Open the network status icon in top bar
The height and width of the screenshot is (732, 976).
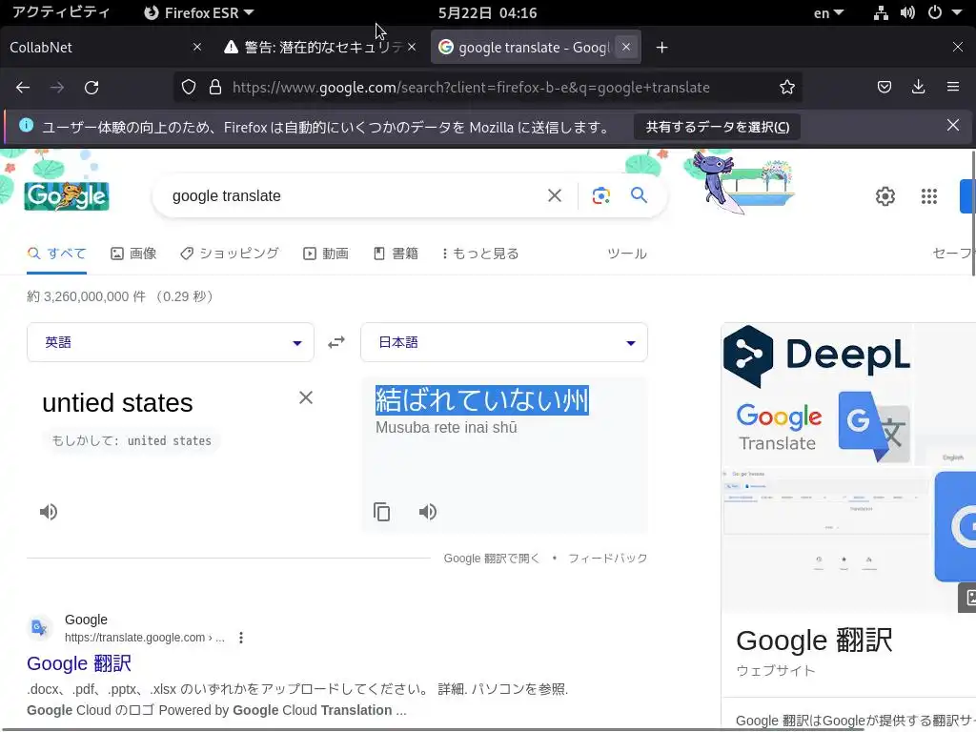tap(880, 12)
